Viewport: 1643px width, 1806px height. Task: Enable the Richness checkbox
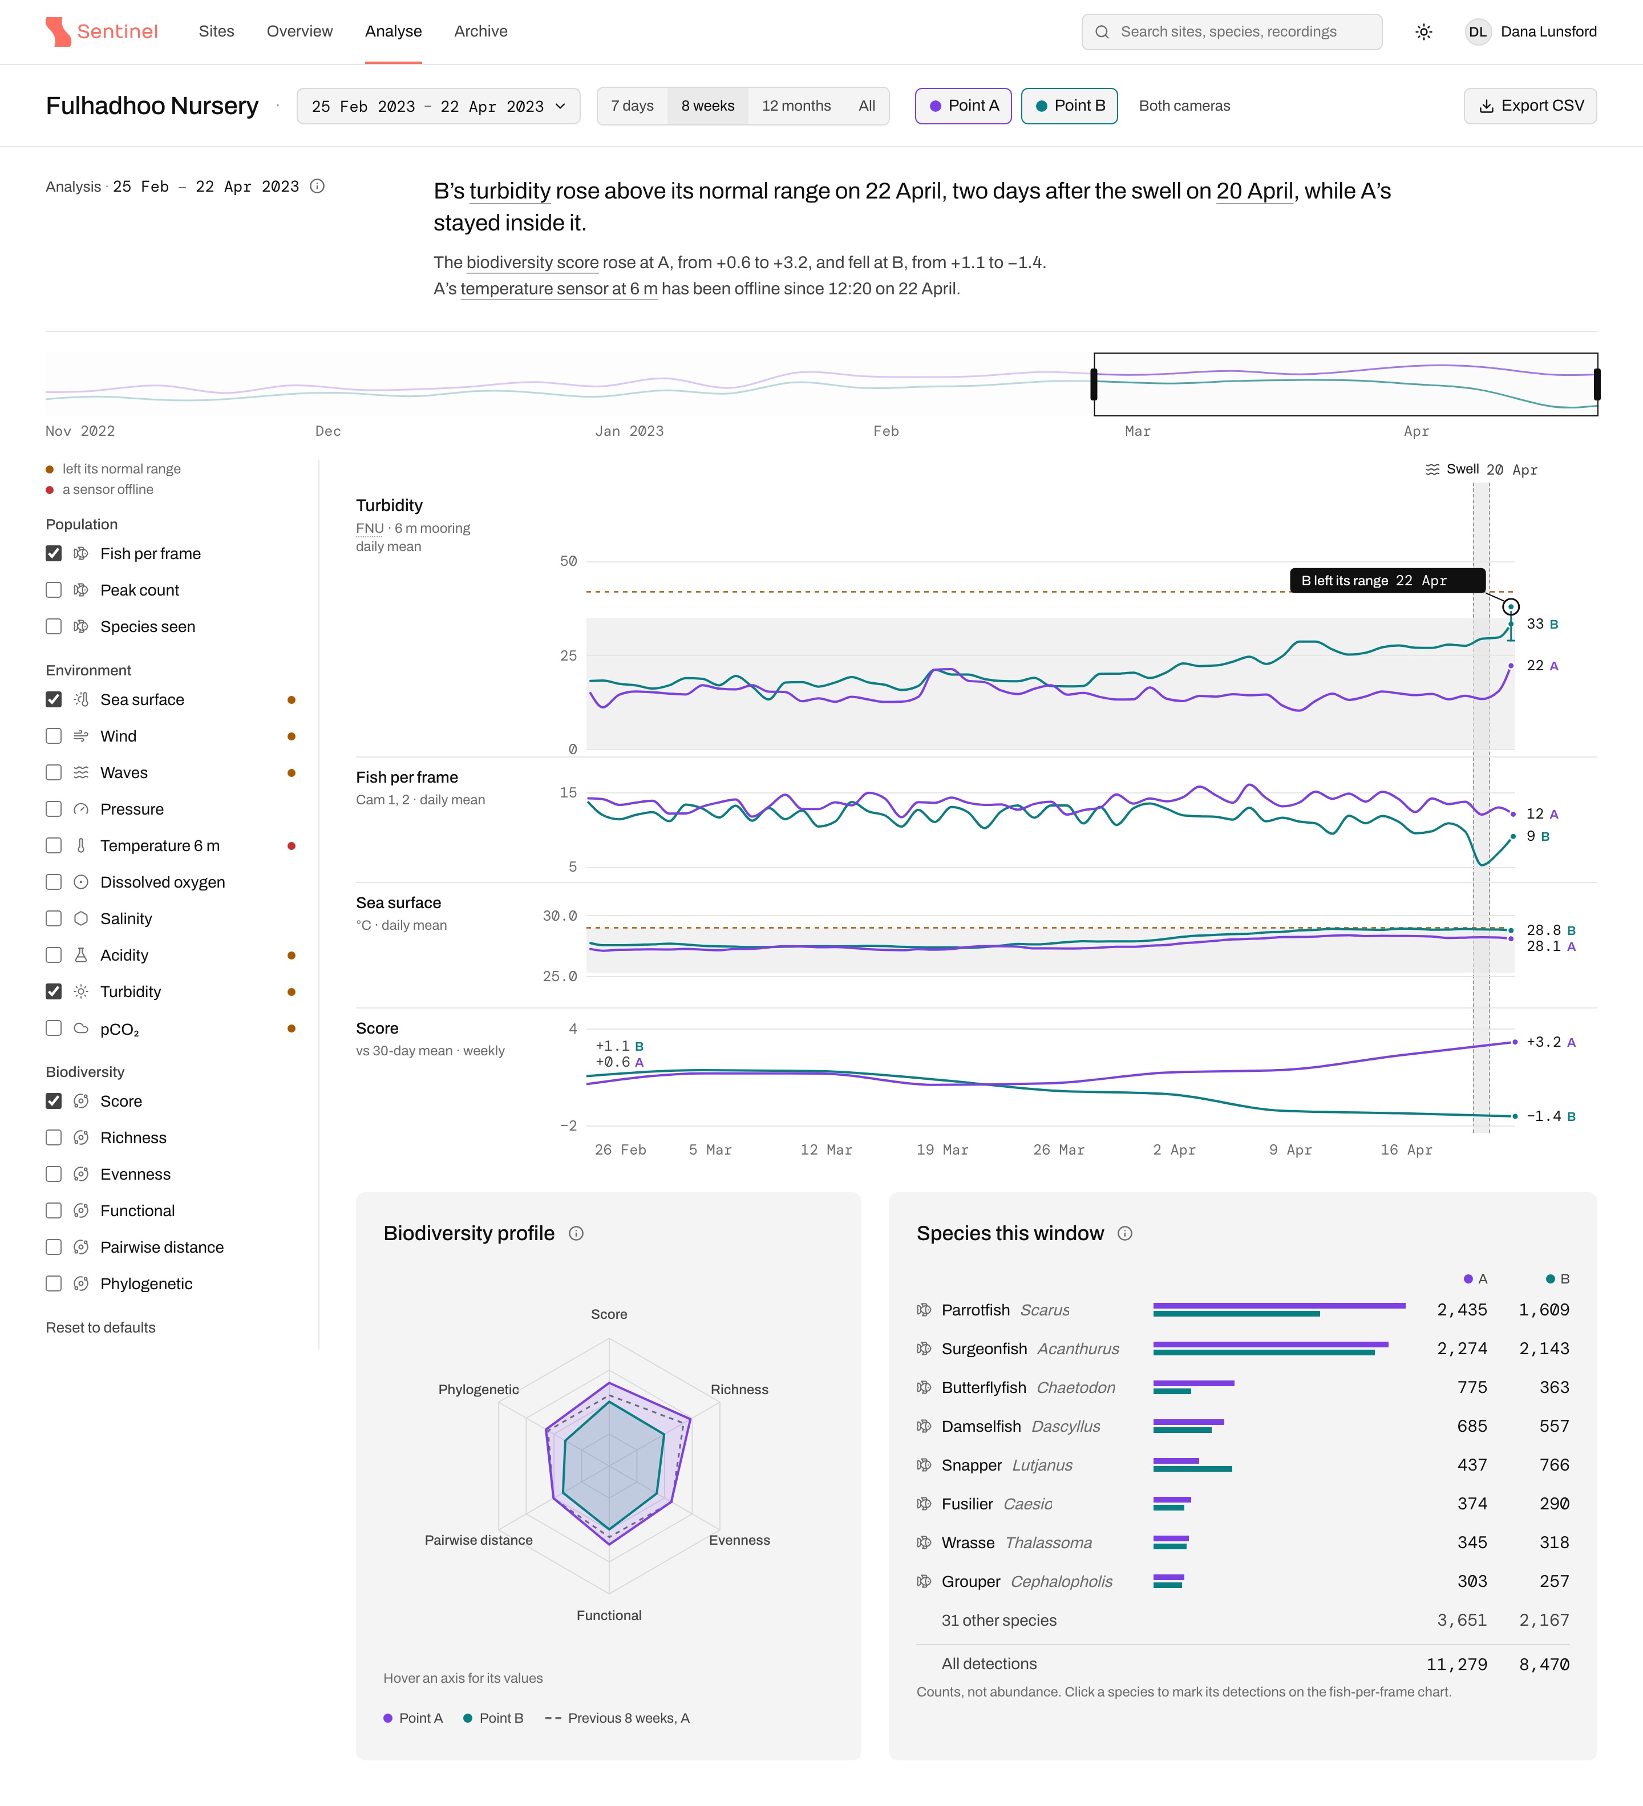click(x=54, y=1137)
